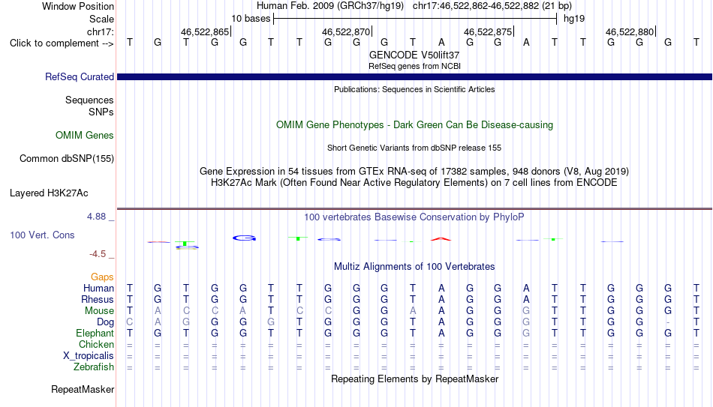
Task: Click the 'Click to complement -->' label
Action: pos(62,43)
